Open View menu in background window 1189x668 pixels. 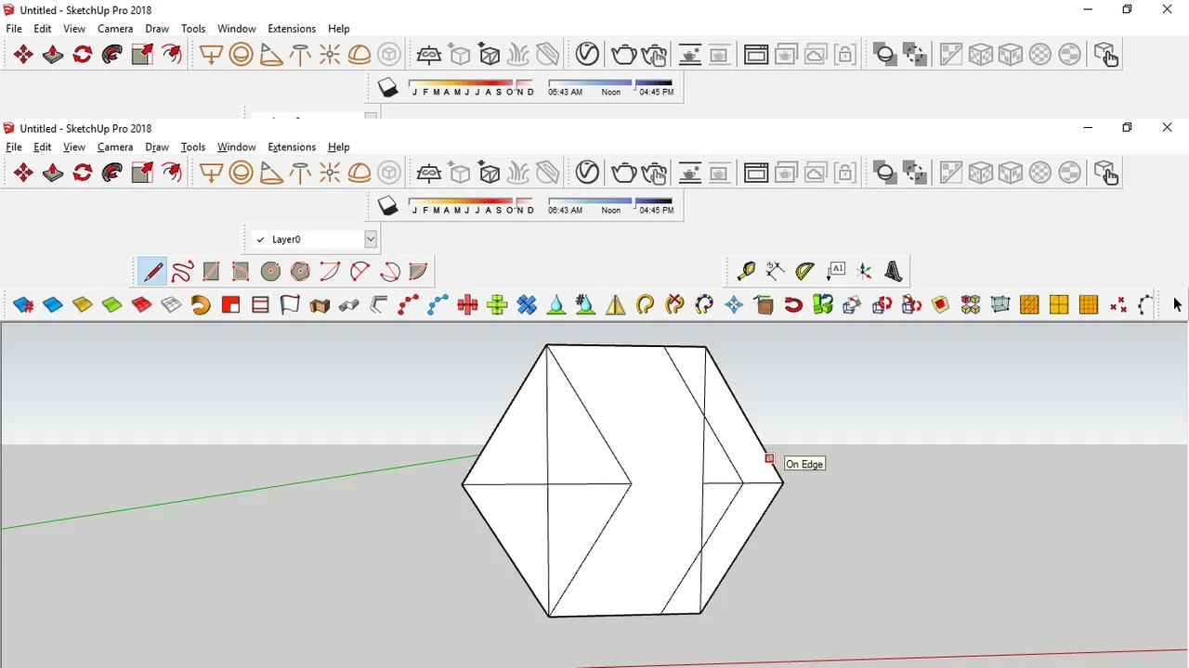(x=74, y=29)
